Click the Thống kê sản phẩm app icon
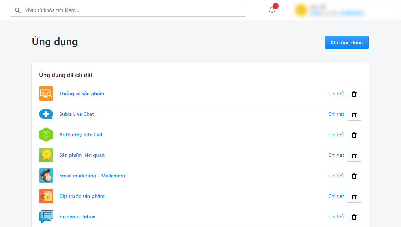 (x=46, y=94)
